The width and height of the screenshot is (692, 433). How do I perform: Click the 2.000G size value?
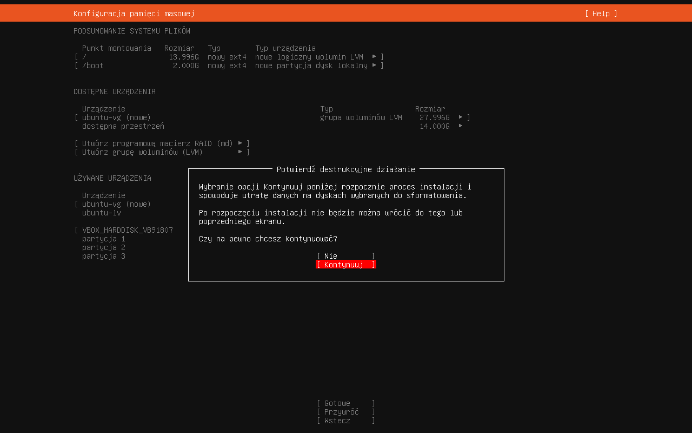[186, 65]
